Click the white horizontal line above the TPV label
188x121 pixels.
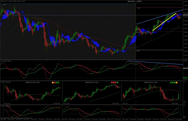(x=159, y=50)
